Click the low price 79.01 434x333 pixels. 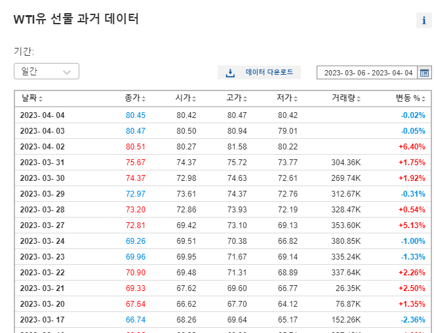coord(288,131)
